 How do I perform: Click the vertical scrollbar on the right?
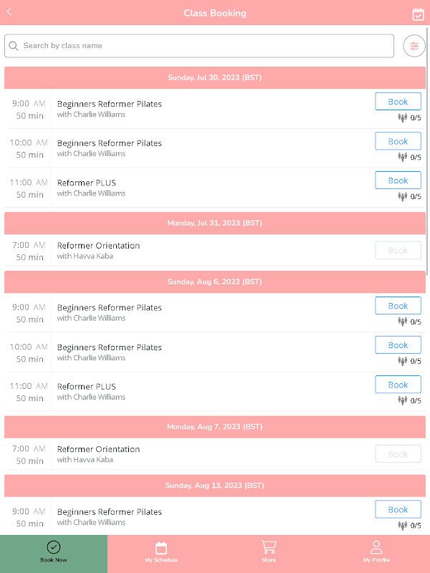coord(427,143)
